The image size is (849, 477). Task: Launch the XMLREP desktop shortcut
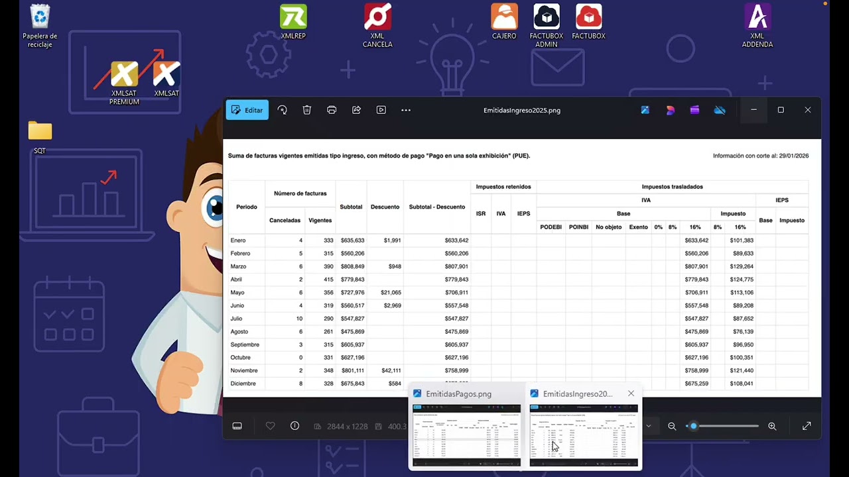click(293, 22)
